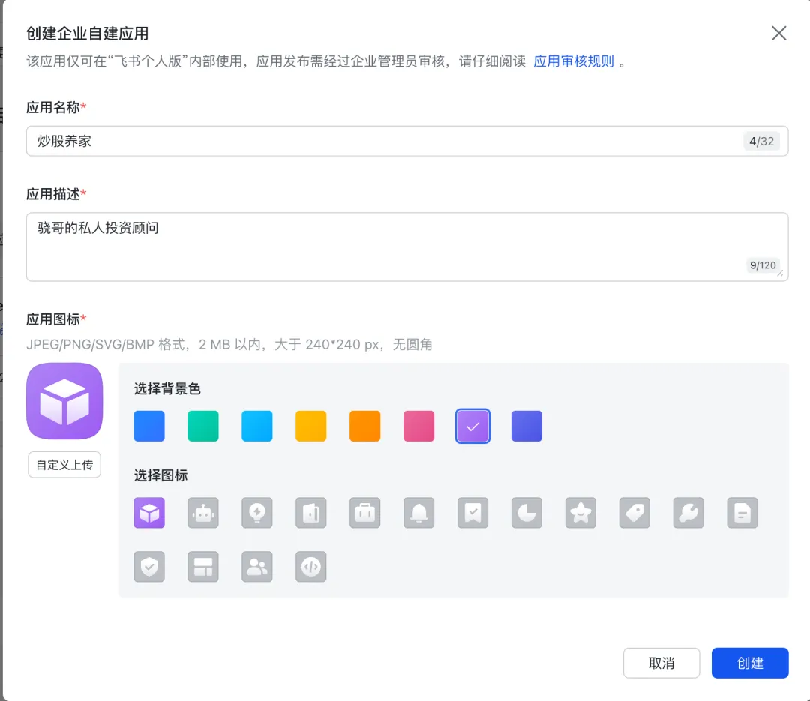Image resolution: width=810 pixels, height=701 pixels.
Task: Open the 应用审核规则 link
Action: coord(574,61)
